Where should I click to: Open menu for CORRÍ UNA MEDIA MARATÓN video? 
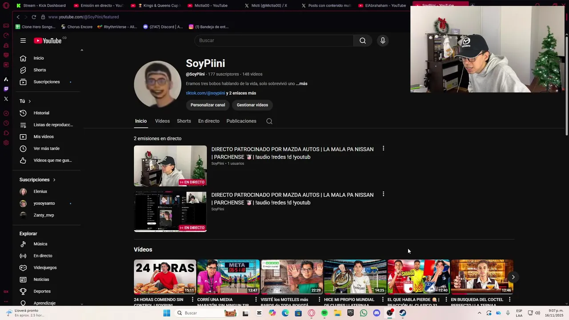click(256, 300)
